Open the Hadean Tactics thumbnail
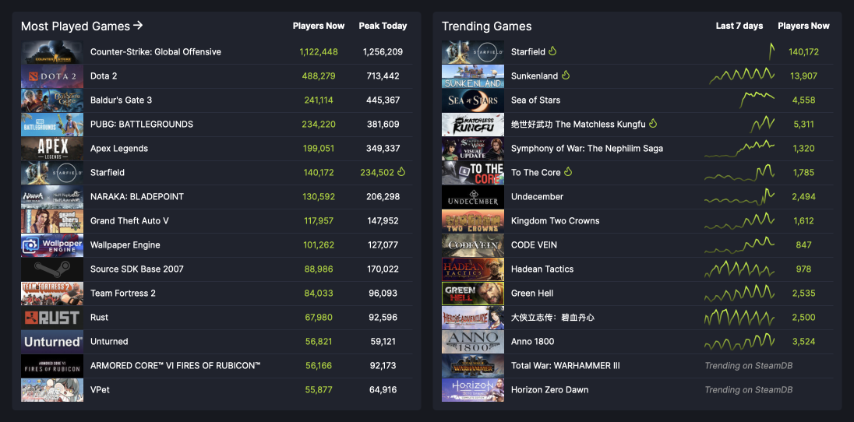 [473, 269]
